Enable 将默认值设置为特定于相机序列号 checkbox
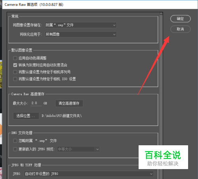This screenshot has width=198, height=179. 15,72
